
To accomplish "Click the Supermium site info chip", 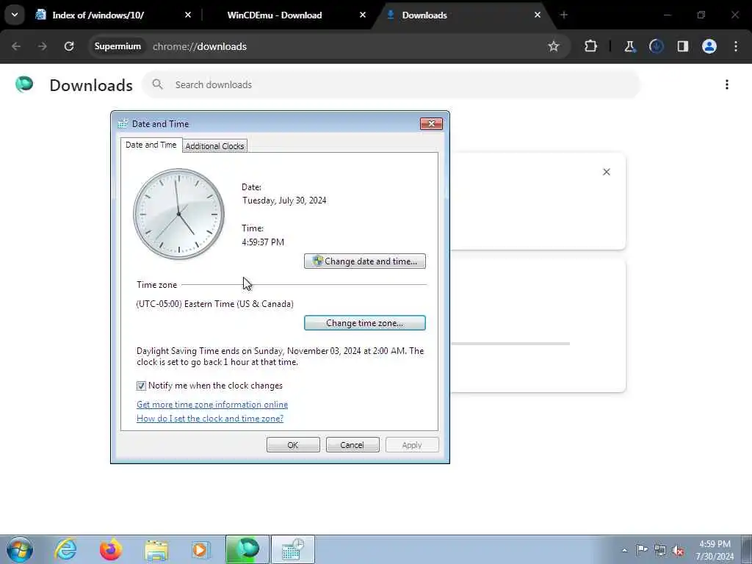I will click(117, 46).
